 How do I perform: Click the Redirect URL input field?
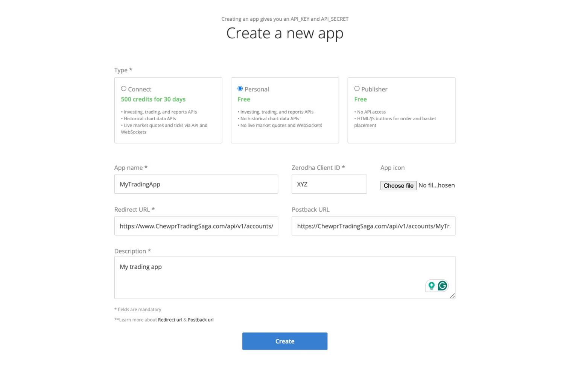(x=196, y=226)
